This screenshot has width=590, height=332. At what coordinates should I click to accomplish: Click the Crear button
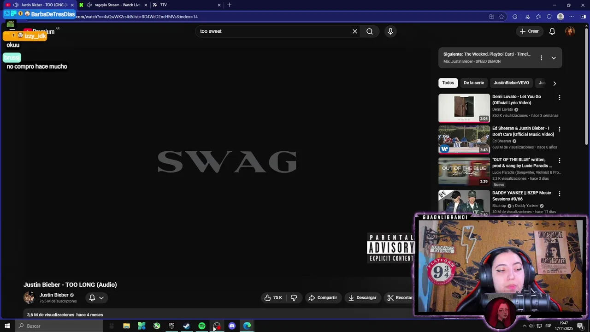click(x=529, y=31)
